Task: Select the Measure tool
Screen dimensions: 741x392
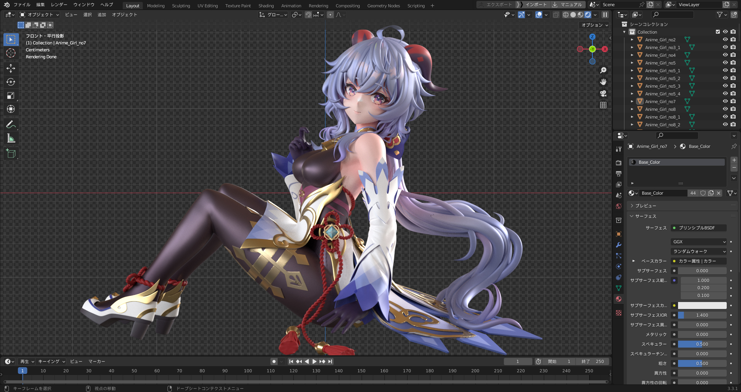Action: (11, 139)
